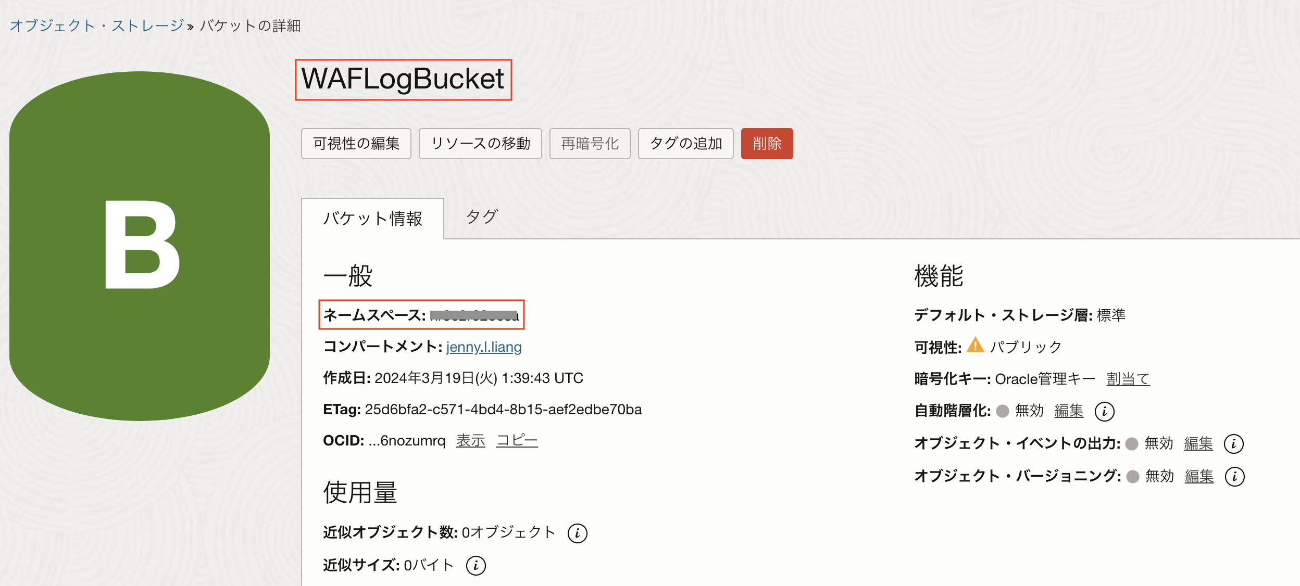Click the green bucket B icon

click(x=140, y=246)
